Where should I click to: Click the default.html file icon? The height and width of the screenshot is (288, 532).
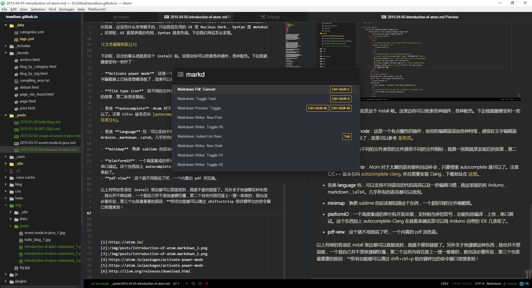tap(16, 88)
